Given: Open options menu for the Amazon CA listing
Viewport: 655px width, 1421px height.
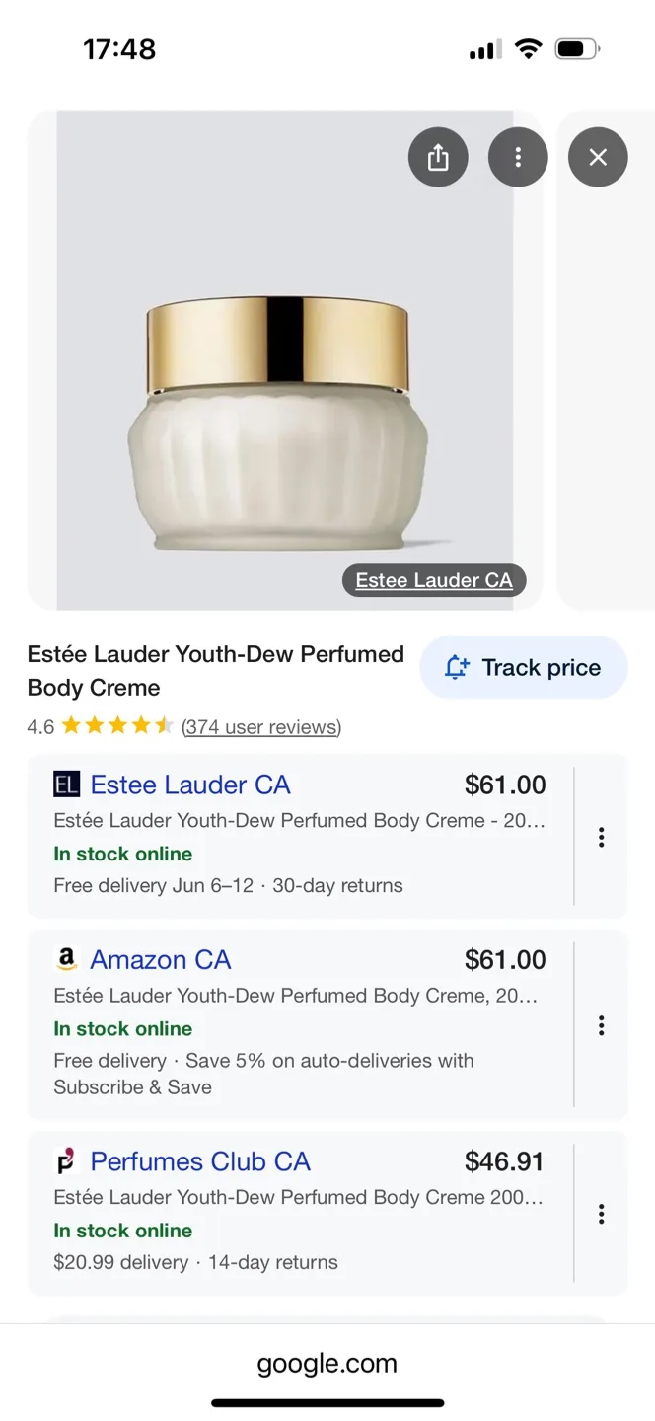Looking at the screenshot, I should point(601,1025).
